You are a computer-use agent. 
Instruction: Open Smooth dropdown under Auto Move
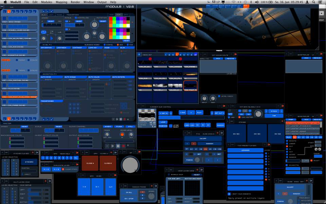pos(52,80)
